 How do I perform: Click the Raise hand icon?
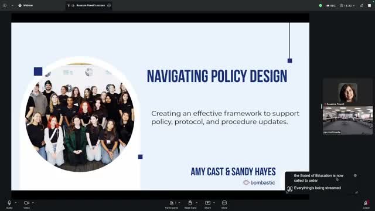point(190,203)
